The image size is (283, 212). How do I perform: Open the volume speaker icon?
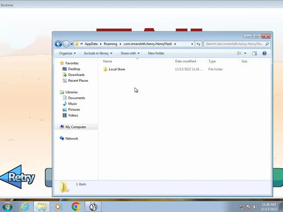click(x=255, y=207)
